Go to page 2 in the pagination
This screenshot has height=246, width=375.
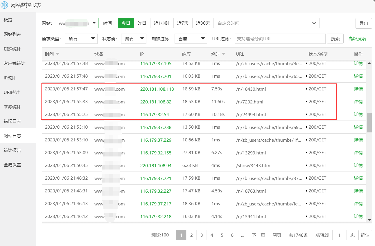[x=191, y=235]
